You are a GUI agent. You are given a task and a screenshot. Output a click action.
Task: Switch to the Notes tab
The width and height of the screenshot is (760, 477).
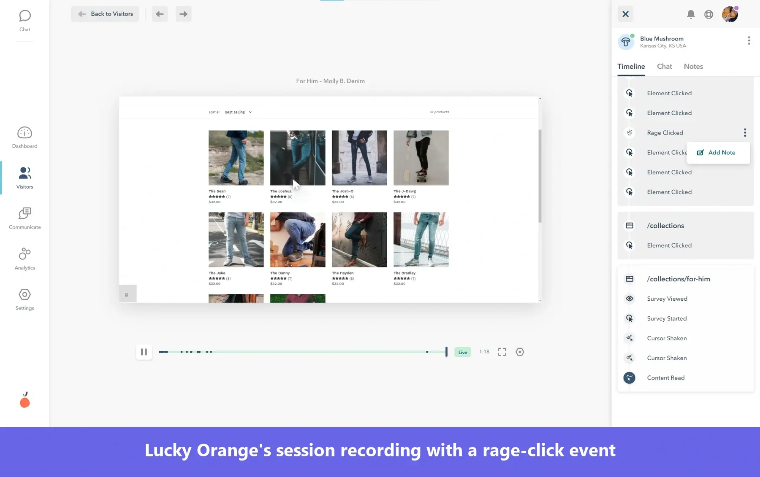pos(693,67)
